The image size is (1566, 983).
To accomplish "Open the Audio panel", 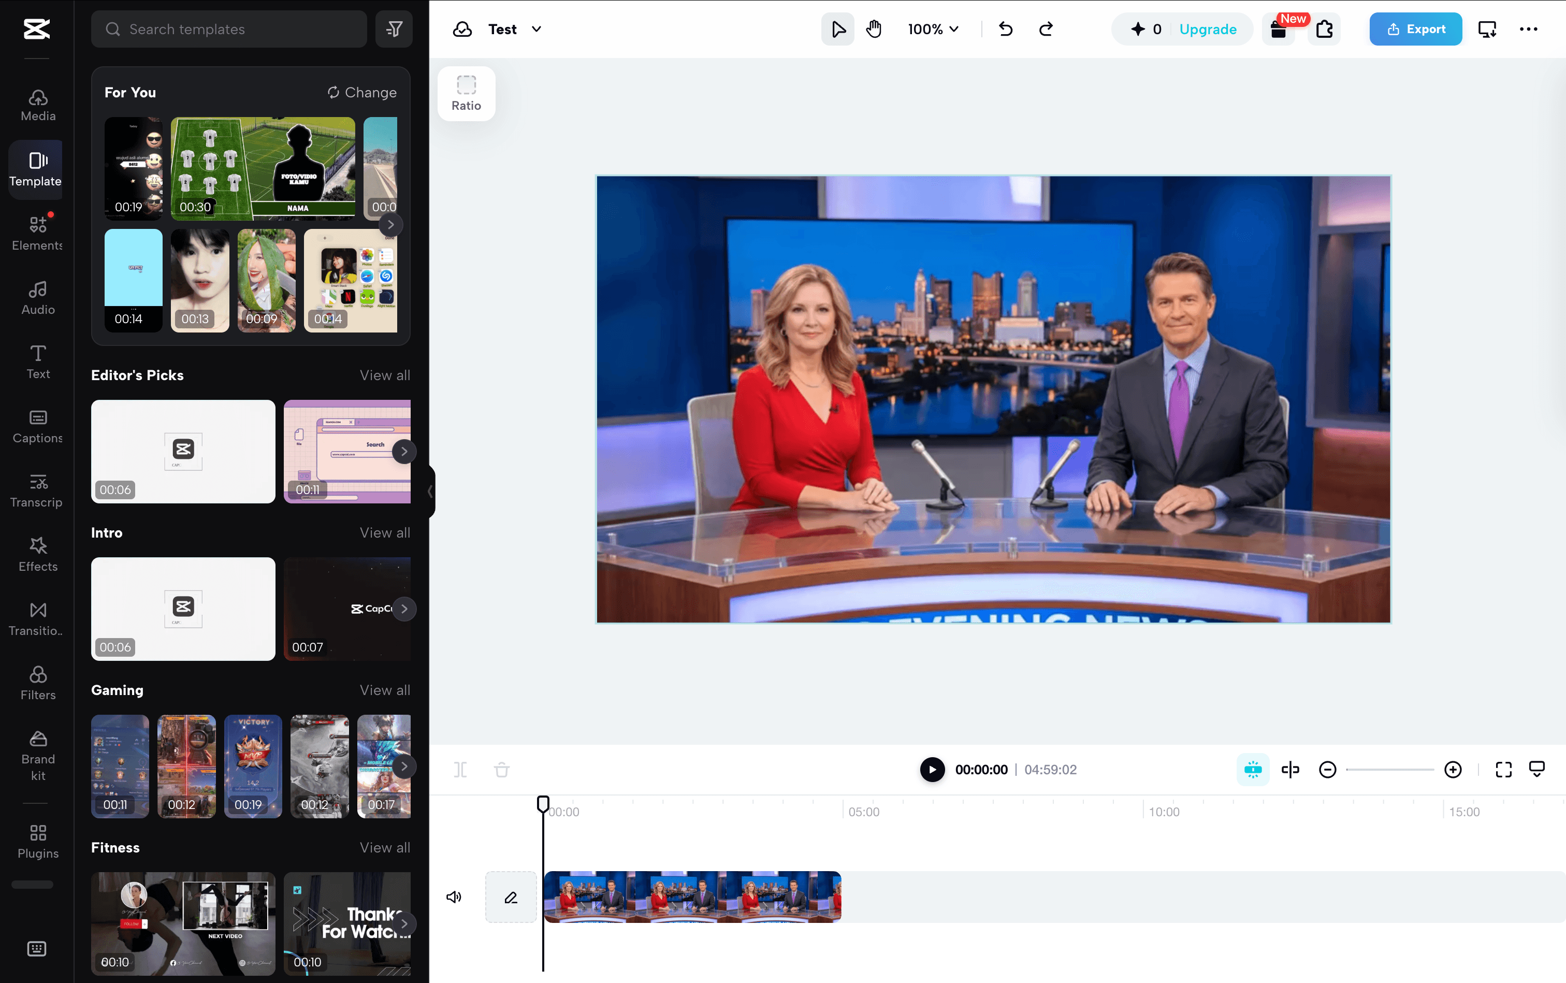I will click(38, 298).
